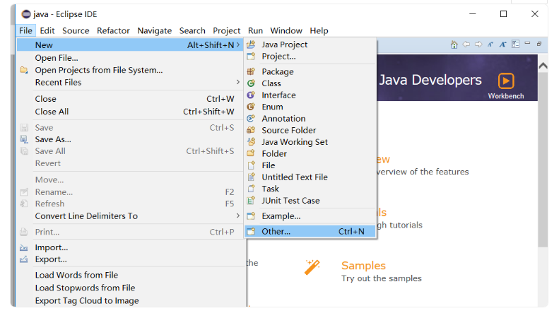This screenshot has height=318, width=559.
Task: Click the magnify font size icon
Action: (x=502, y=45)
